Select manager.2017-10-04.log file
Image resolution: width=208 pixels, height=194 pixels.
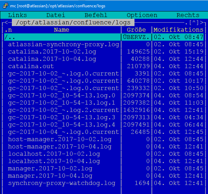tap(50, 176)
